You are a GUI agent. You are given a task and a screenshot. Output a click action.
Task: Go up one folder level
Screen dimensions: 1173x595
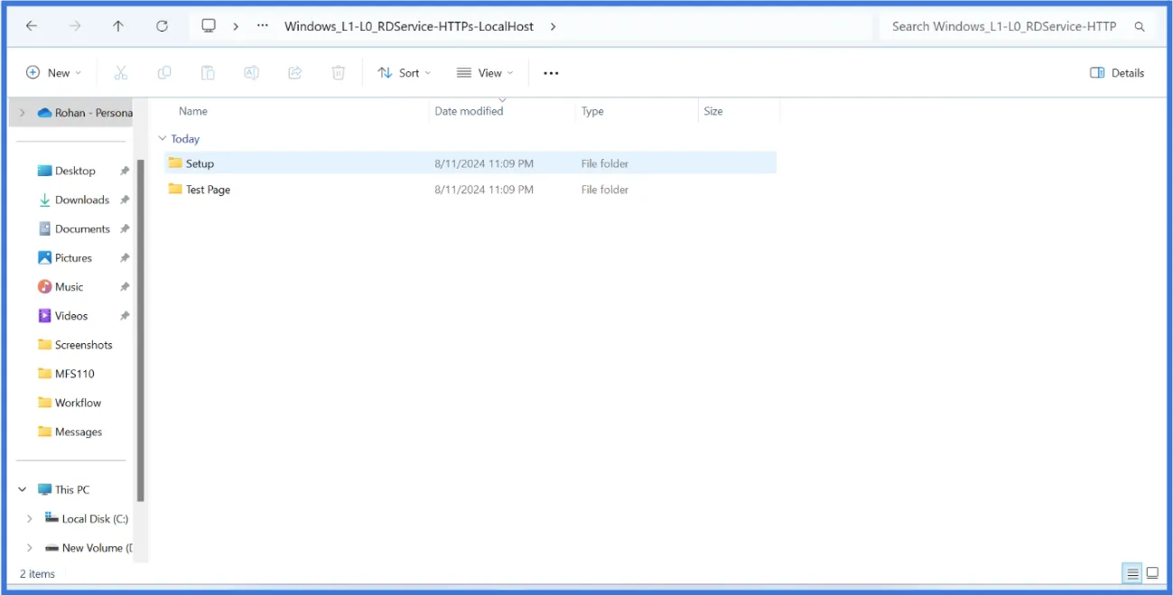(118, 26)
